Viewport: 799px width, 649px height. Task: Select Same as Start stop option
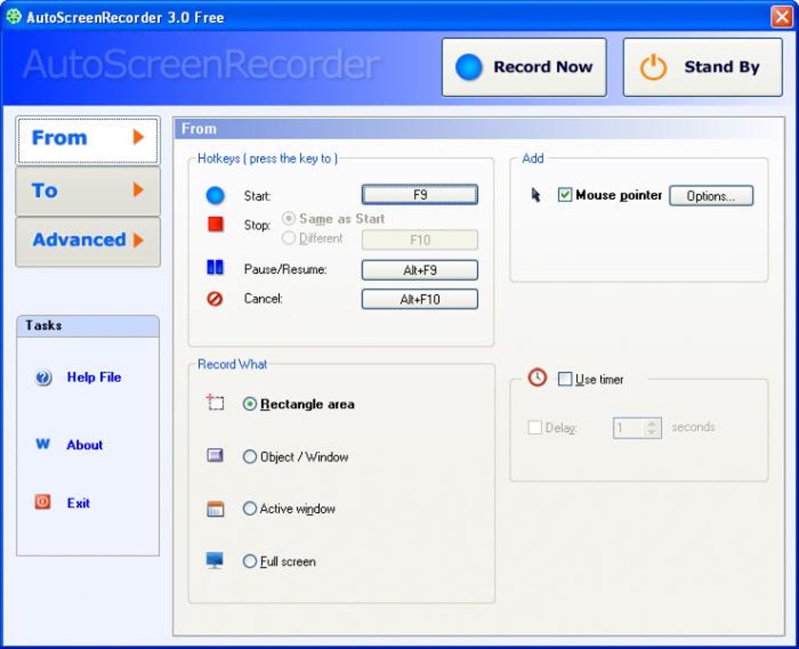point(288,218)
